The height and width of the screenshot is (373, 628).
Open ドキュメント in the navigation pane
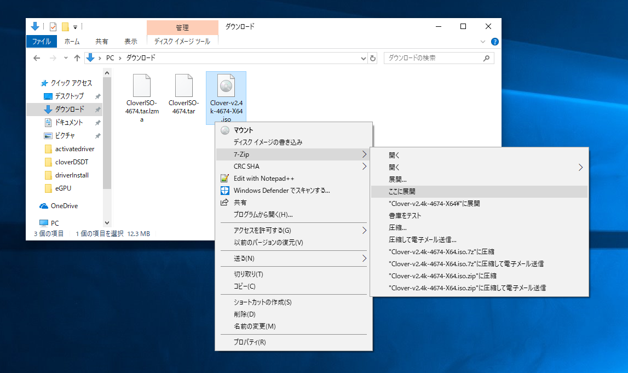(64, 123)
